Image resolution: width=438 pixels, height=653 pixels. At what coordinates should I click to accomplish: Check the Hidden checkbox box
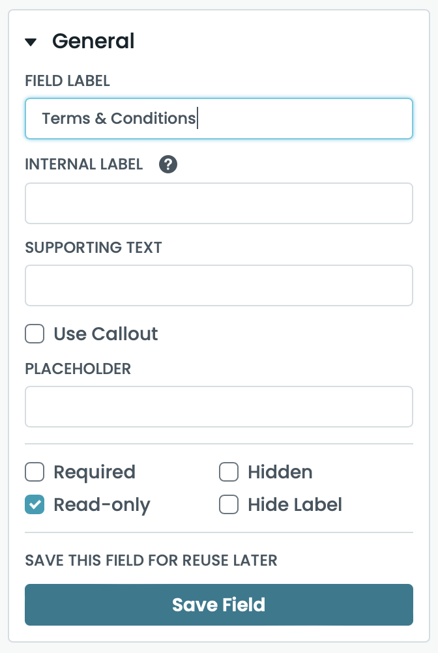click(x=229, y=472)
